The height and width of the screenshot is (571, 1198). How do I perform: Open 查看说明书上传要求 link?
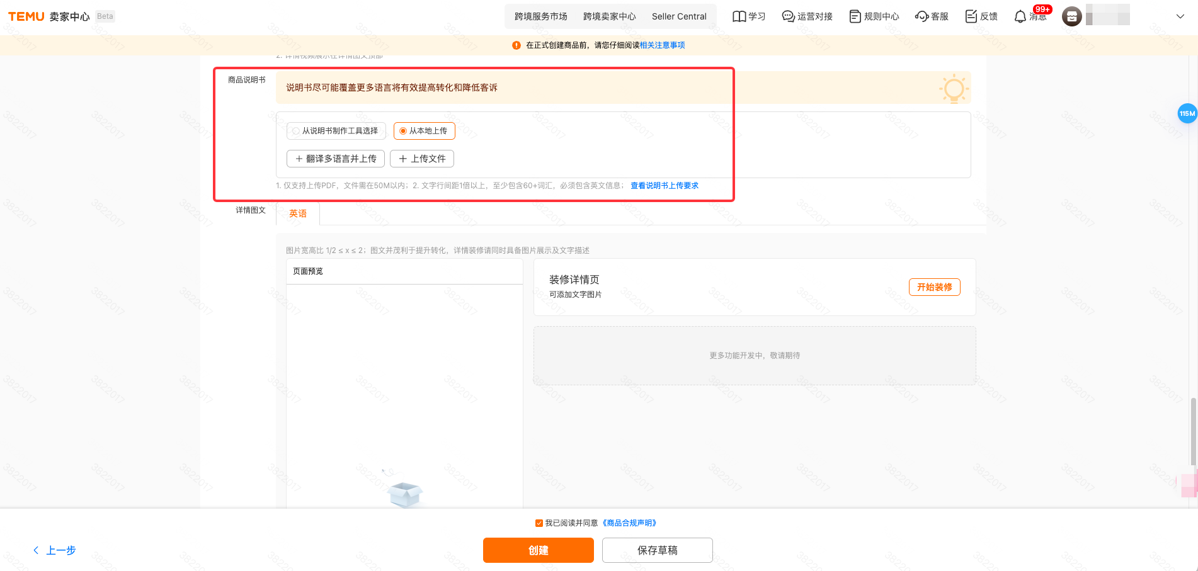pos(664,186)
